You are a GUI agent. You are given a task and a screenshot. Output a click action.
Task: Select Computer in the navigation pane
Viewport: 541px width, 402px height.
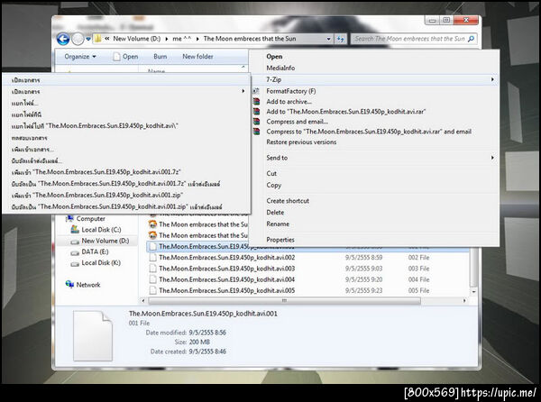(91, 219)
